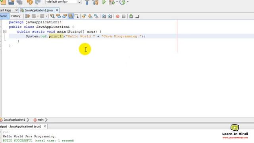The image size is (254, 143).
Task: Click Shift Line Left icon
Action: point(104,16)
